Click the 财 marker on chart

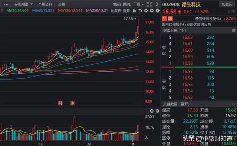coord(60,103)
